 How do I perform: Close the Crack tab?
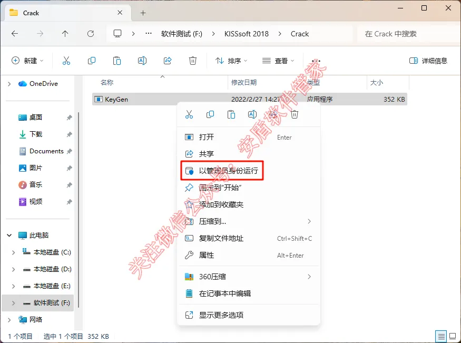120,13
